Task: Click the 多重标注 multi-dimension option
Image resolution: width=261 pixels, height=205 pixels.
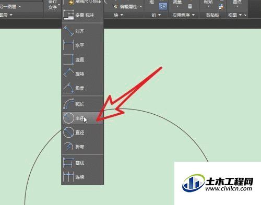Action: (82, 15)
